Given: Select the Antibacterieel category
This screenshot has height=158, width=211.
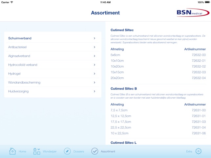Looking at the screenshot, I should click(53, 47).
